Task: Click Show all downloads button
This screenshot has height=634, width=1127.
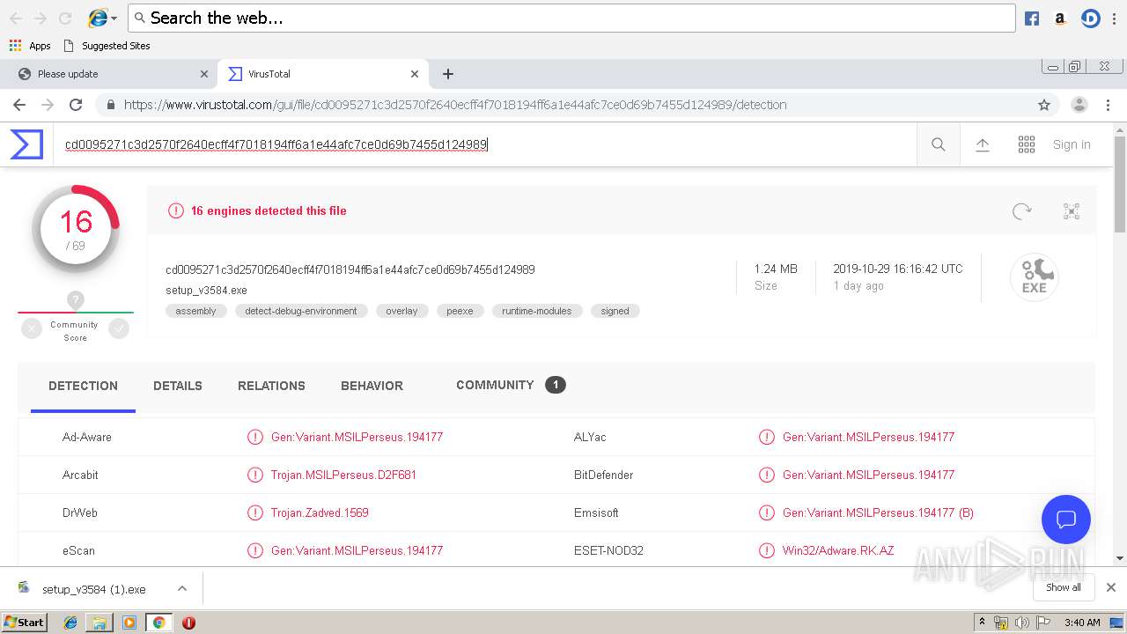Action: [x=1064, y=587]
